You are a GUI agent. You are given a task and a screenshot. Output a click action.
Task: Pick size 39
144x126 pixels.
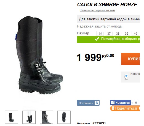127,34
